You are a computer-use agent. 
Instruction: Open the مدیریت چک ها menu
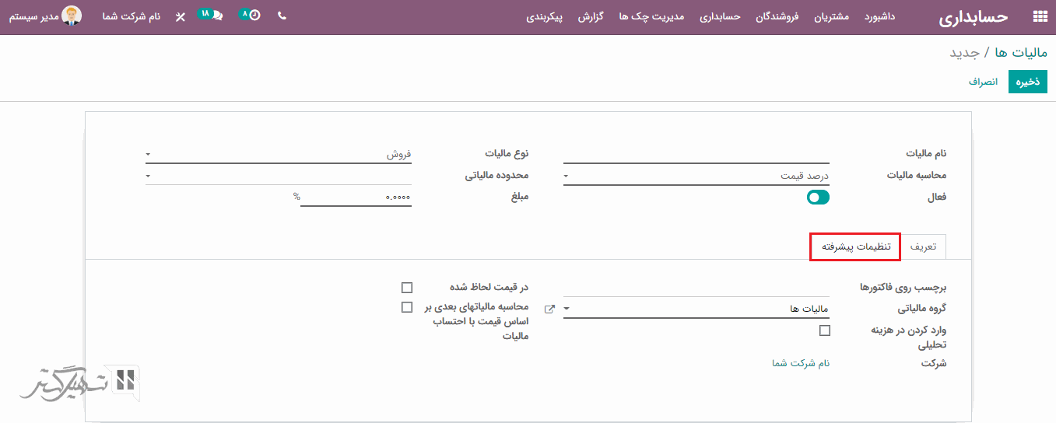pos(651,17)
